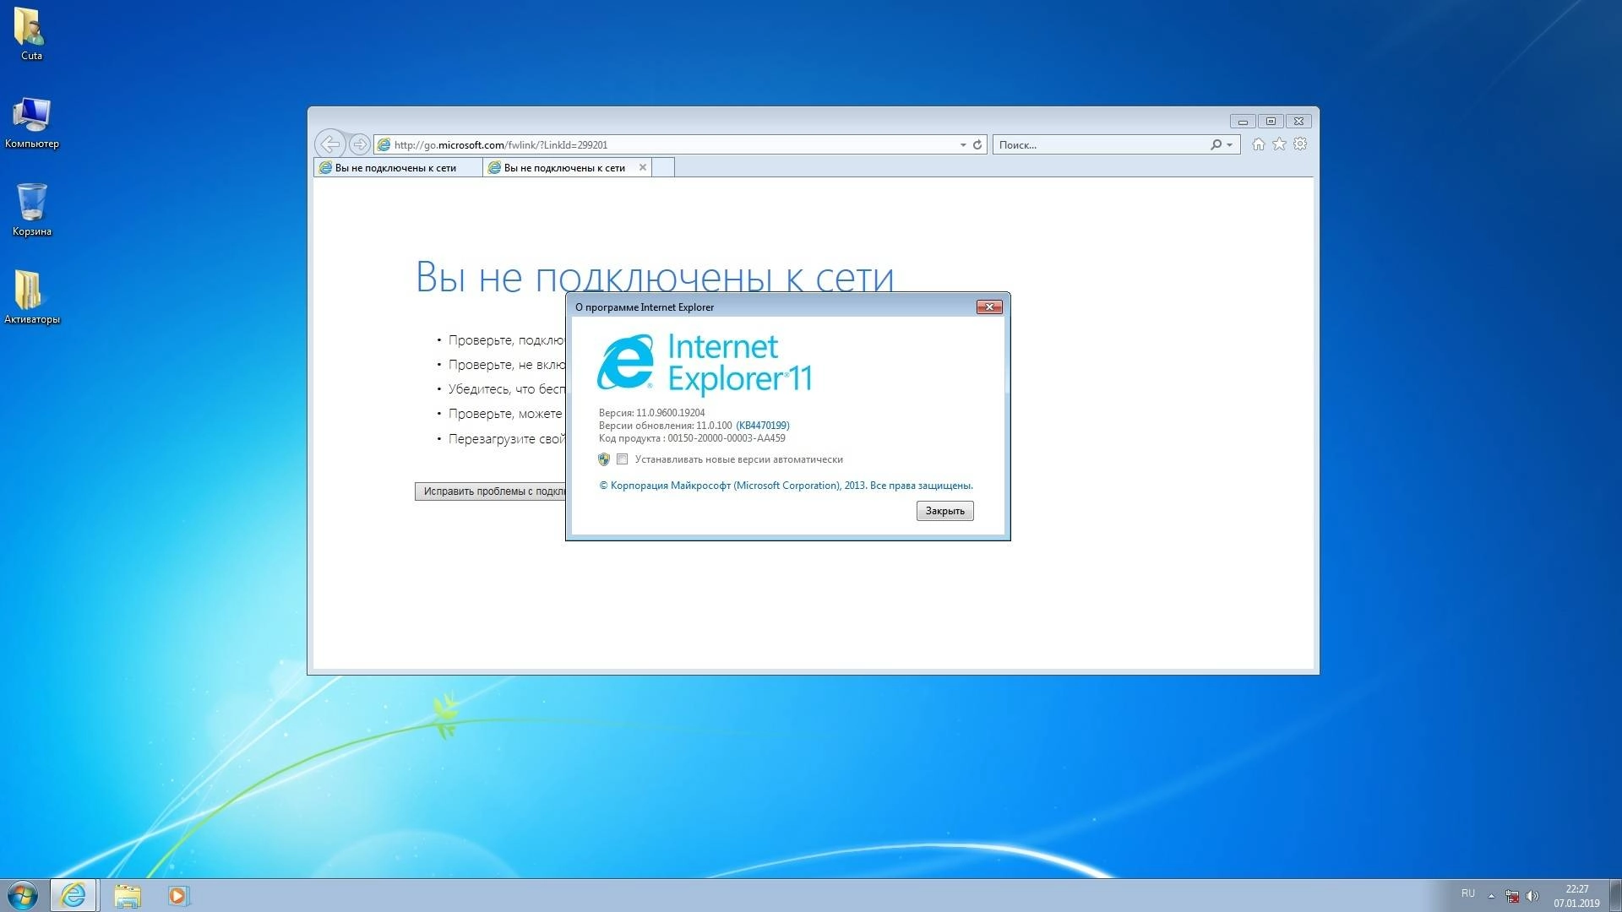Click the volume speaker tray icon

1532,896
